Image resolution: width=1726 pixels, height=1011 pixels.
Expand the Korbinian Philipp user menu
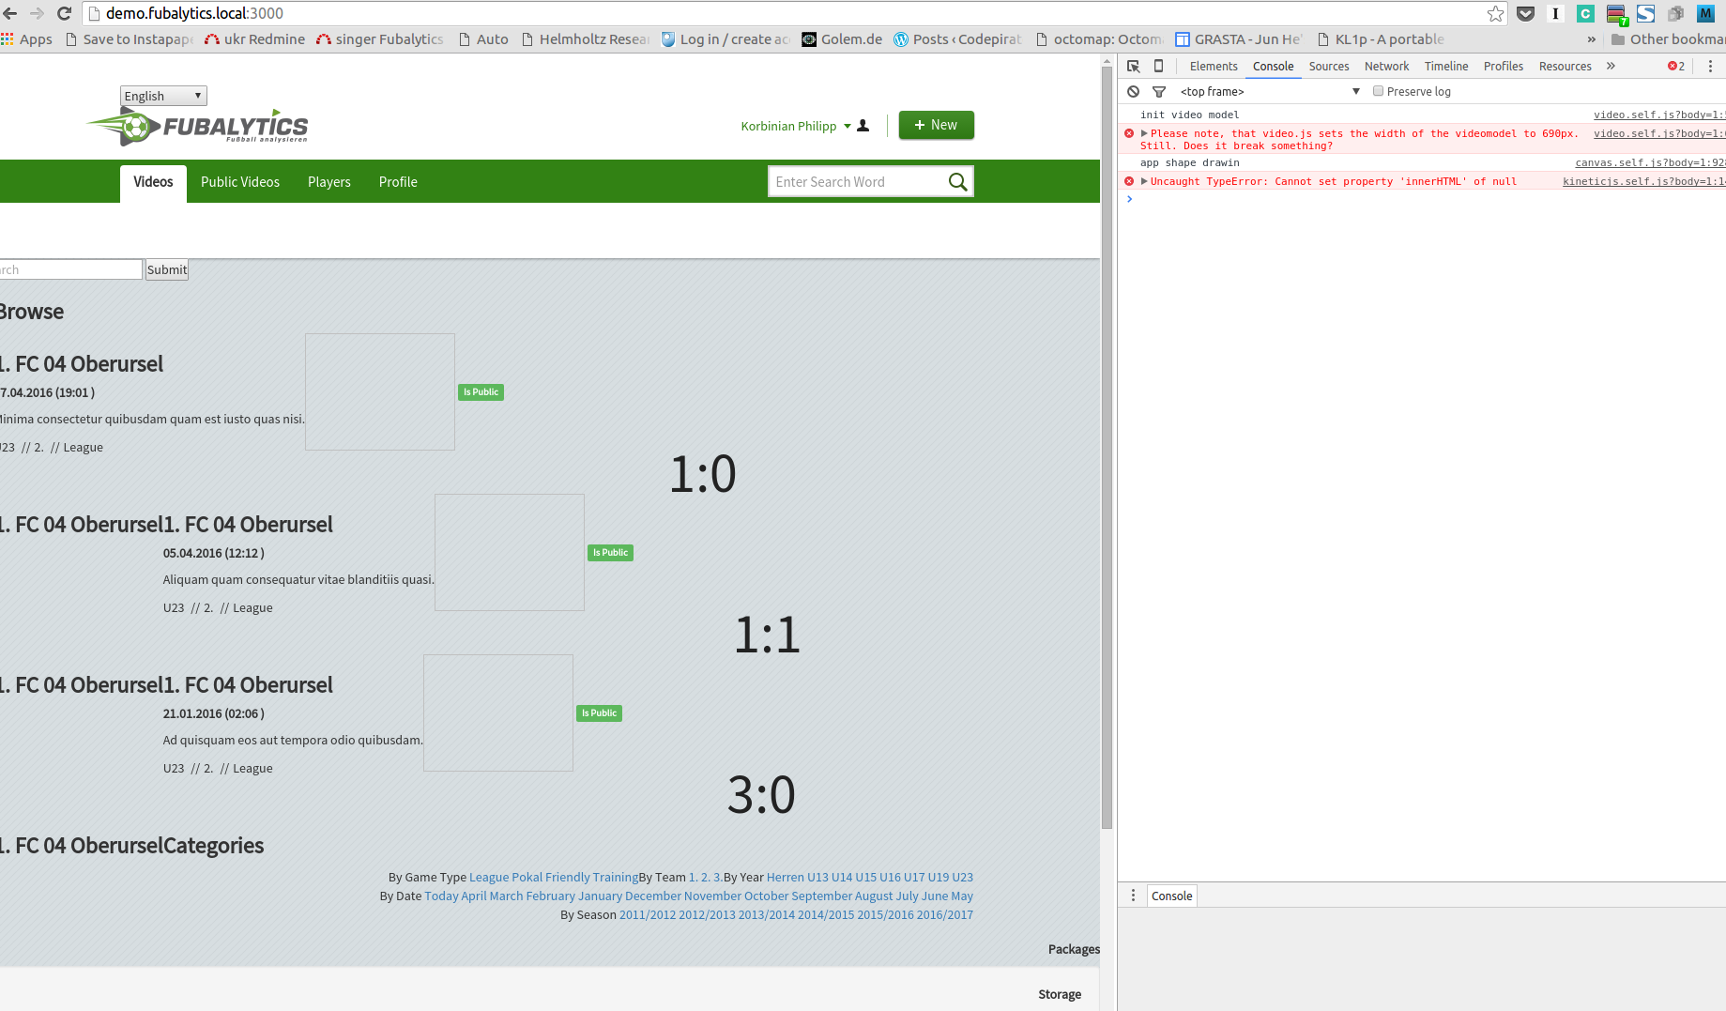[796, 126]
